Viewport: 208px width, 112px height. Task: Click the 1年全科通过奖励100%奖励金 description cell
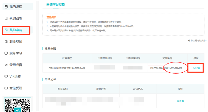click(167, 68)
